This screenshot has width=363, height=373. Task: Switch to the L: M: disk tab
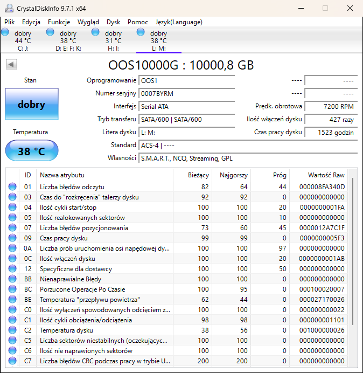(158, 41)
